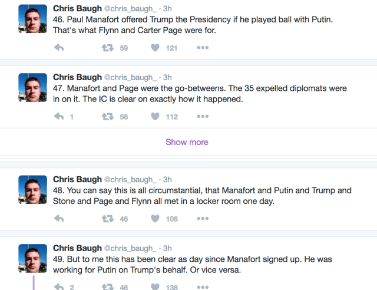
Task: Reply to tweet 47 about go-betweens
Action: click(58, 117)
